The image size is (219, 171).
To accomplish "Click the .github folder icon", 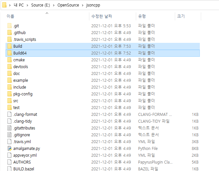I will point(9,33).
